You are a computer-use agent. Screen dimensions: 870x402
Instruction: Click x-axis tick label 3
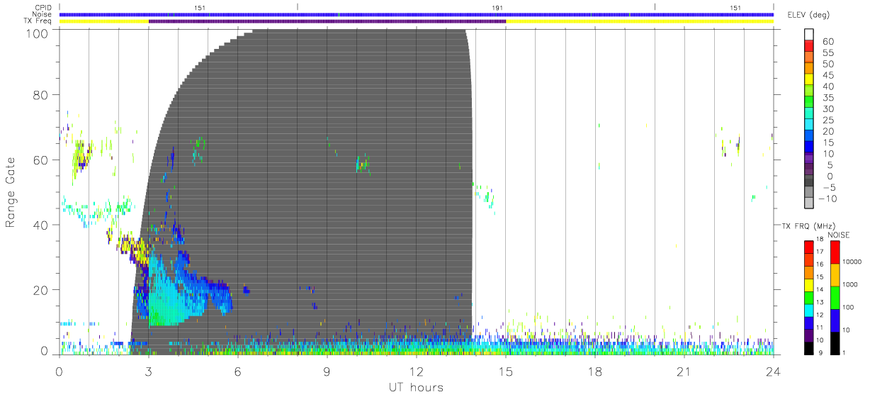tap(149, 371)
